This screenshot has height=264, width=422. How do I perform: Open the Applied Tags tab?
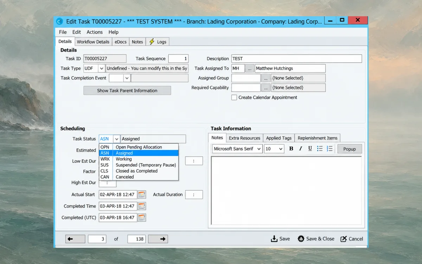click(x=279, y=138)
